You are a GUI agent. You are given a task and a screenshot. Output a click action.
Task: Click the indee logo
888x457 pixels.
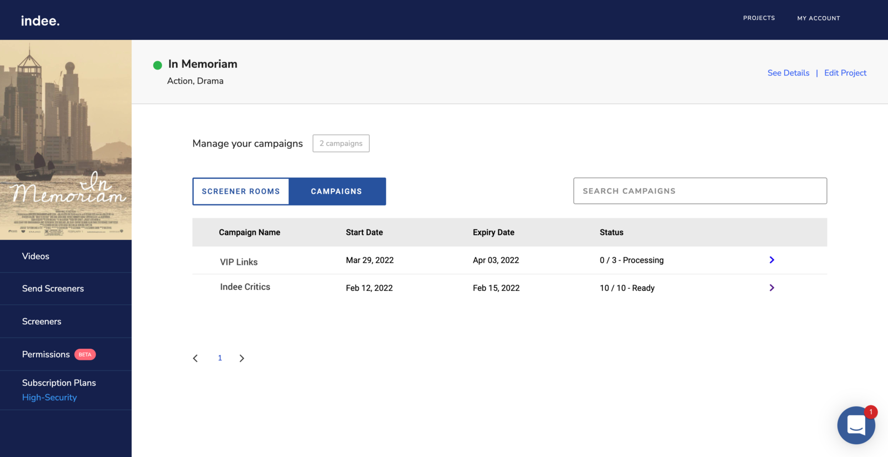tap(40, 21)
